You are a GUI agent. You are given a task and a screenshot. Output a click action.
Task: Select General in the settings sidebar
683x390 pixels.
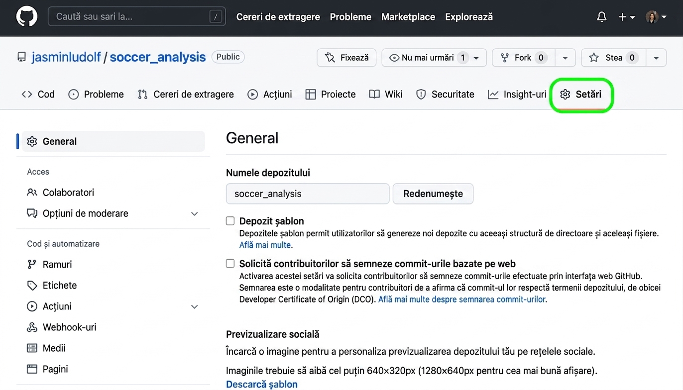point(114,141)
